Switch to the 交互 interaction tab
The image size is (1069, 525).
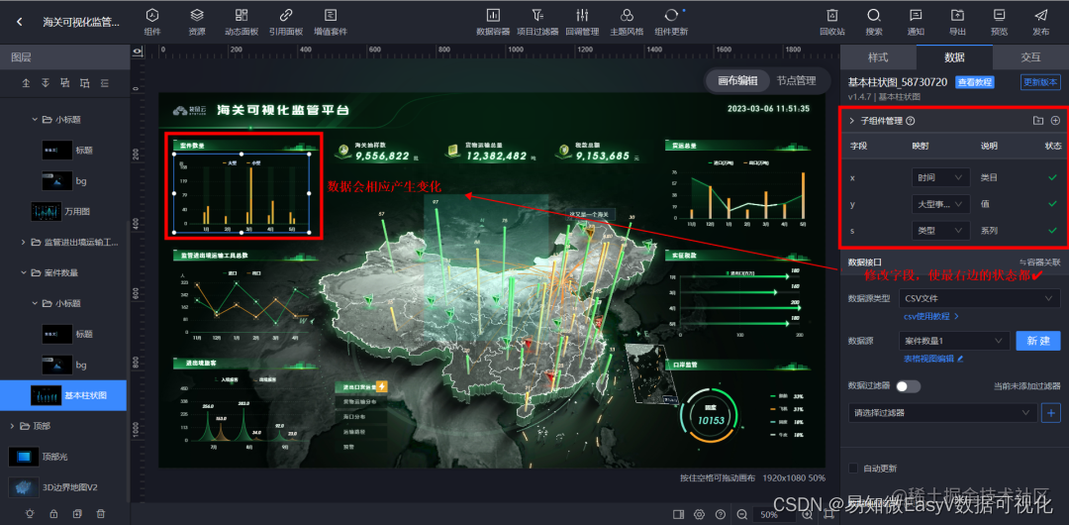coord(1030,57)
